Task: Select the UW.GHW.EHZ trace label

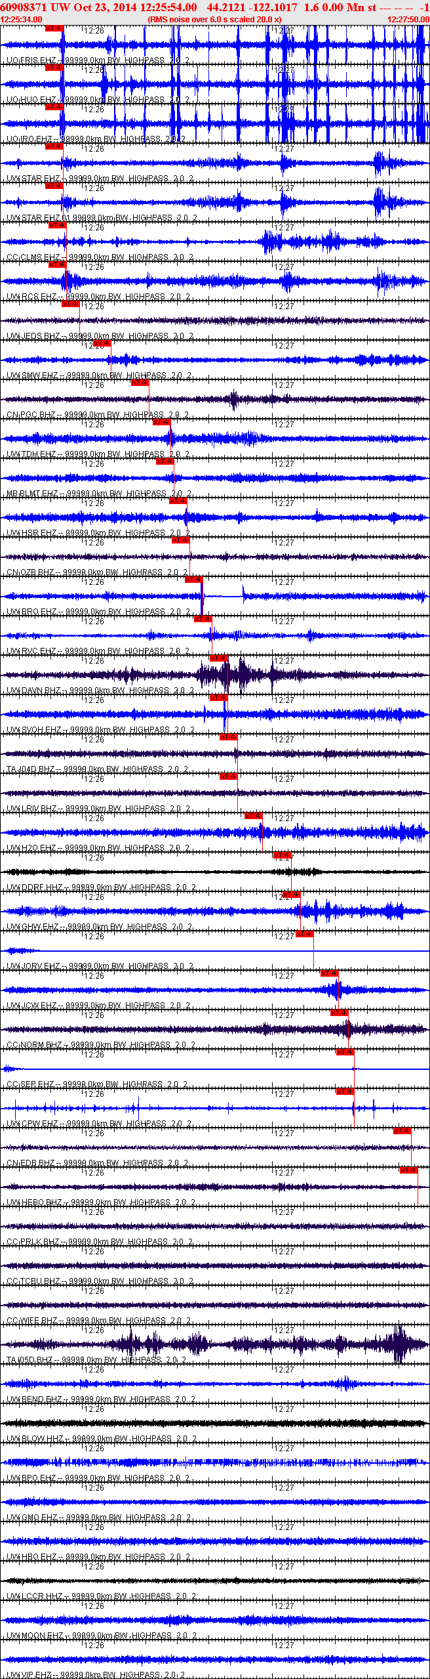Action: tap(100, 927)
